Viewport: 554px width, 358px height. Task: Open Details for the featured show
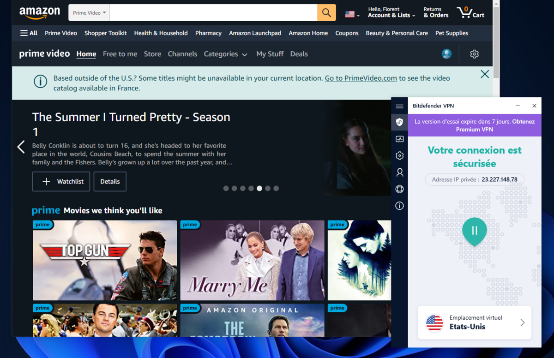tap(110, 181)
